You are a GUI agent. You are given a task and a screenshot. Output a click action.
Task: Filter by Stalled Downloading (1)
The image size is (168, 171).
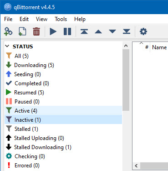[63, 147]
